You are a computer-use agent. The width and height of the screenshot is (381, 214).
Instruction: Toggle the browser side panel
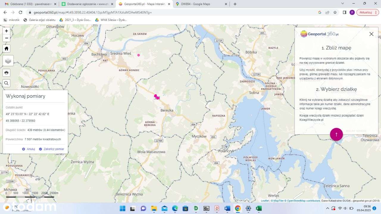pyautogui.click(x=344, y=12)
